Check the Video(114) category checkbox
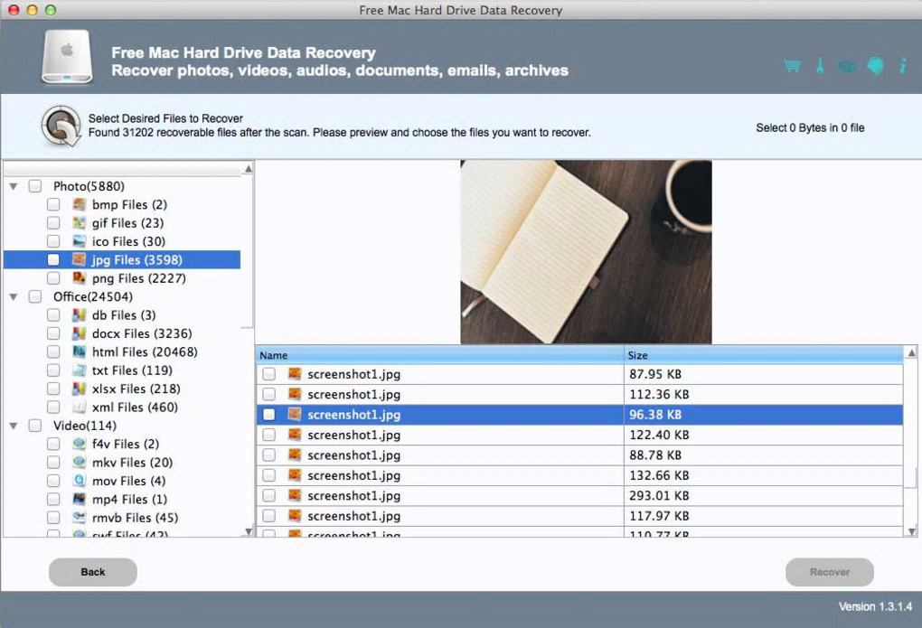Screen dimensions: 922x628 tap(35, 426)
